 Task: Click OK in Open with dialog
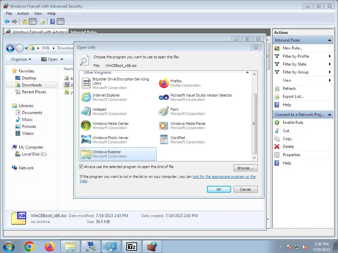point(219,189)
